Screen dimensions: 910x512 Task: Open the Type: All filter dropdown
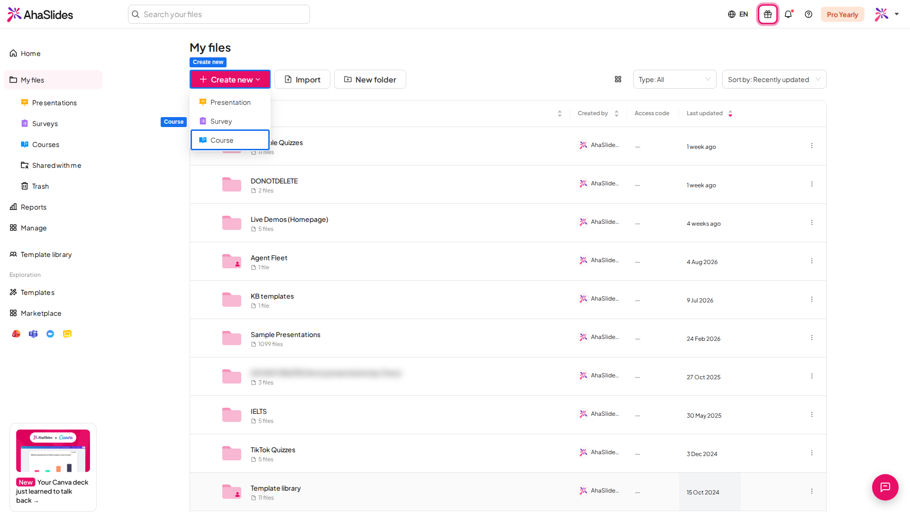pos(674,79)
